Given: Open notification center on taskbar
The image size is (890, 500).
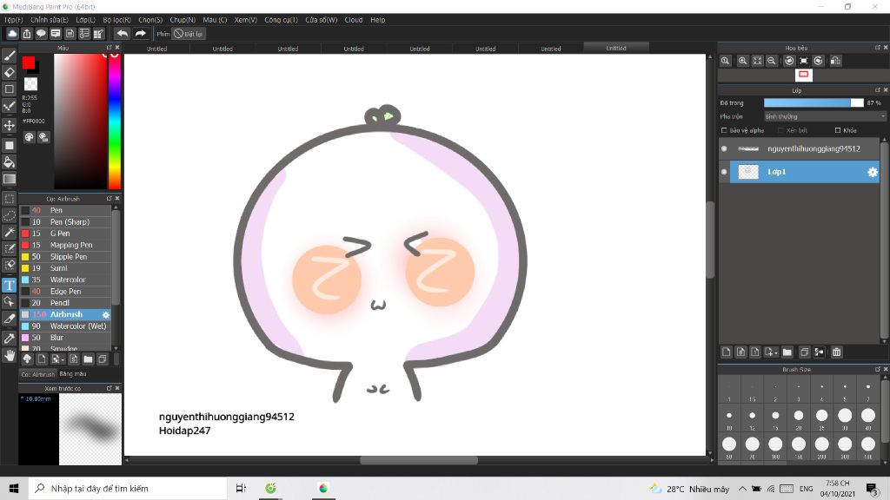Looking at the screenshot, I should tap(873, 488).
